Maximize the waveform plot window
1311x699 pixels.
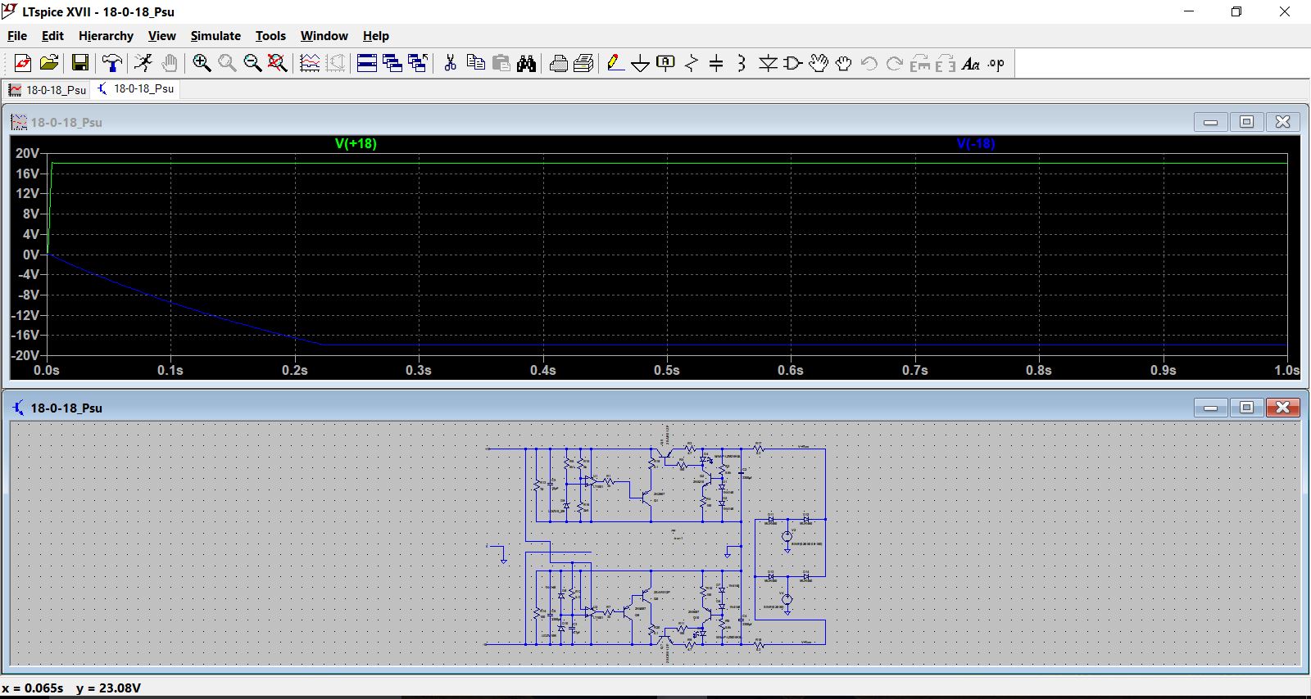click(x=1246, y=122)
